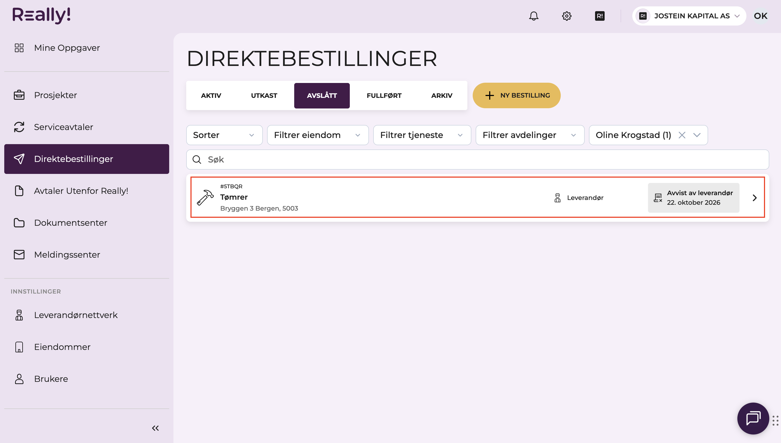Image resolution: width=781 pixels, height=443 pixels.
Task: Clear the Oline Krogstad filter
Action: pos(682,135)
